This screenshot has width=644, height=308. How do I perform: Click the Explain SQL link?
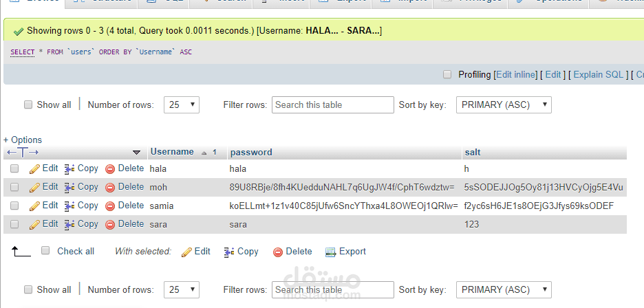[x=598, y=74]
